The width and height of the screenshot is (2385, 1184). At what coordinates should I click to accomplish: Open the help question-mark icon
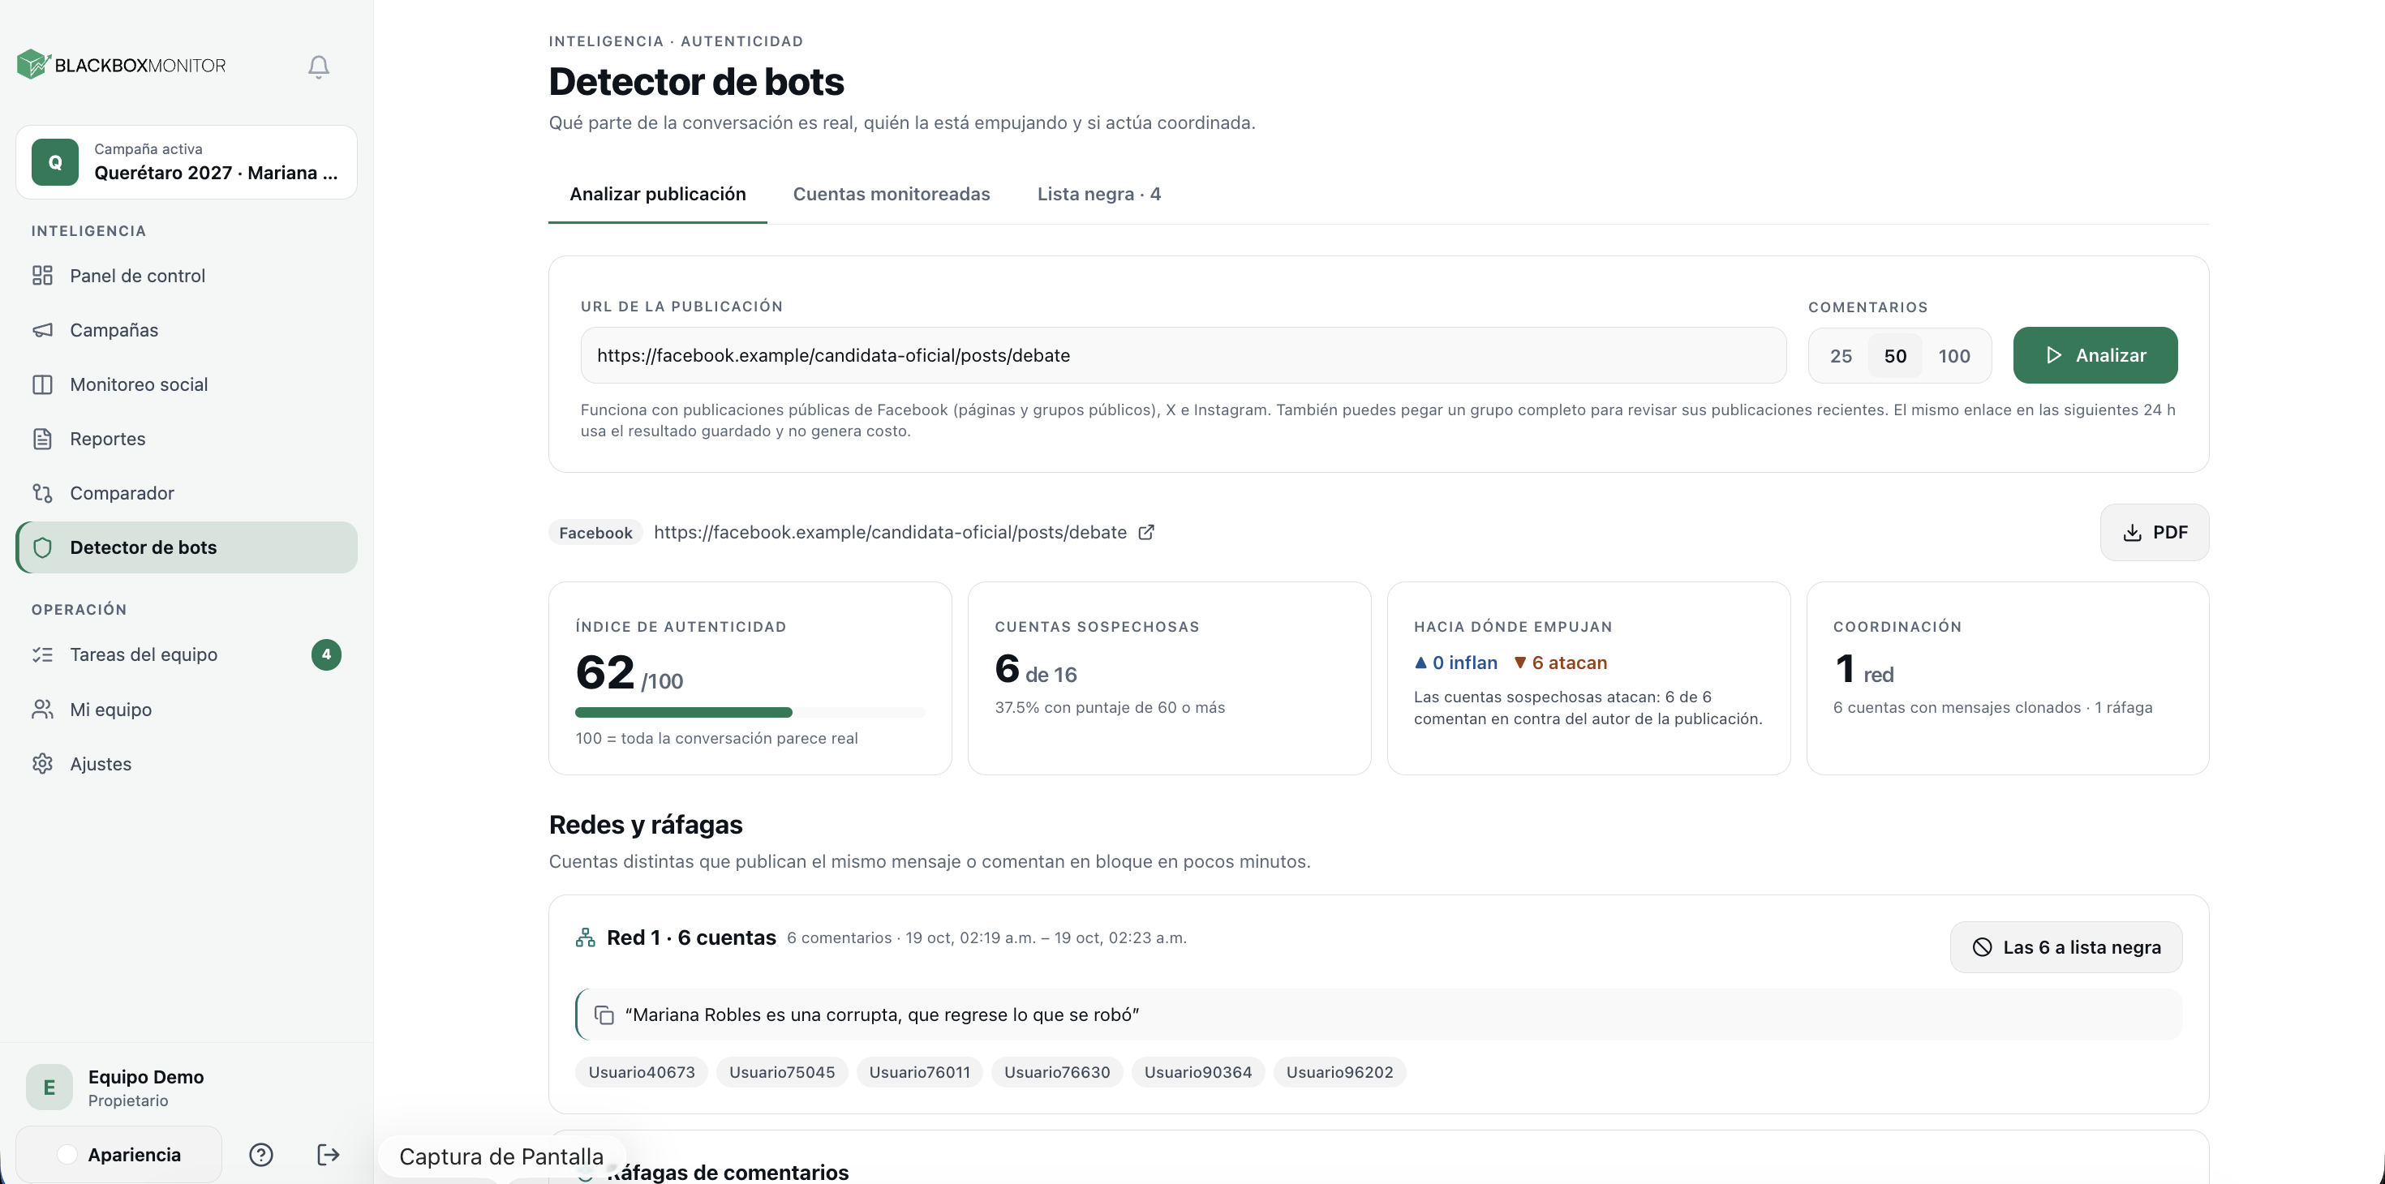(x=261, y=1154)
